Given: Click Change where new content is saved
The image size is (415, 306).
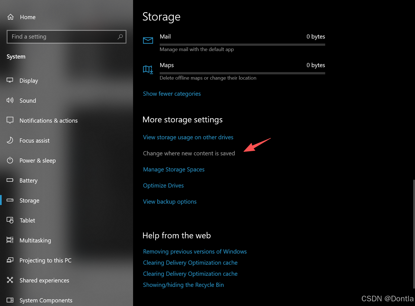Looking at the screenshot, I should point(189,153).
